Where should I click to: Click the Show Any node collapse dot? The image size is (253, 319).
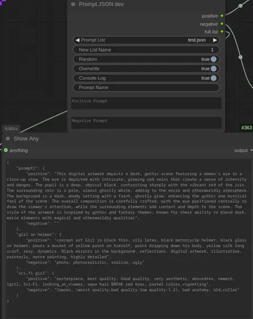[8, 139]
